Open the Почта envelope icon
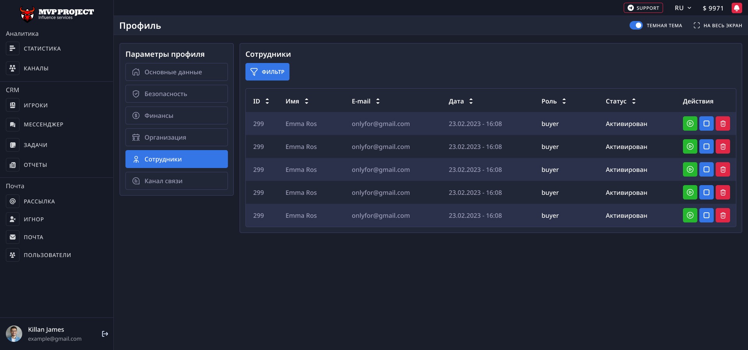This screenshot has height=350, width=748. coord(12,237)
